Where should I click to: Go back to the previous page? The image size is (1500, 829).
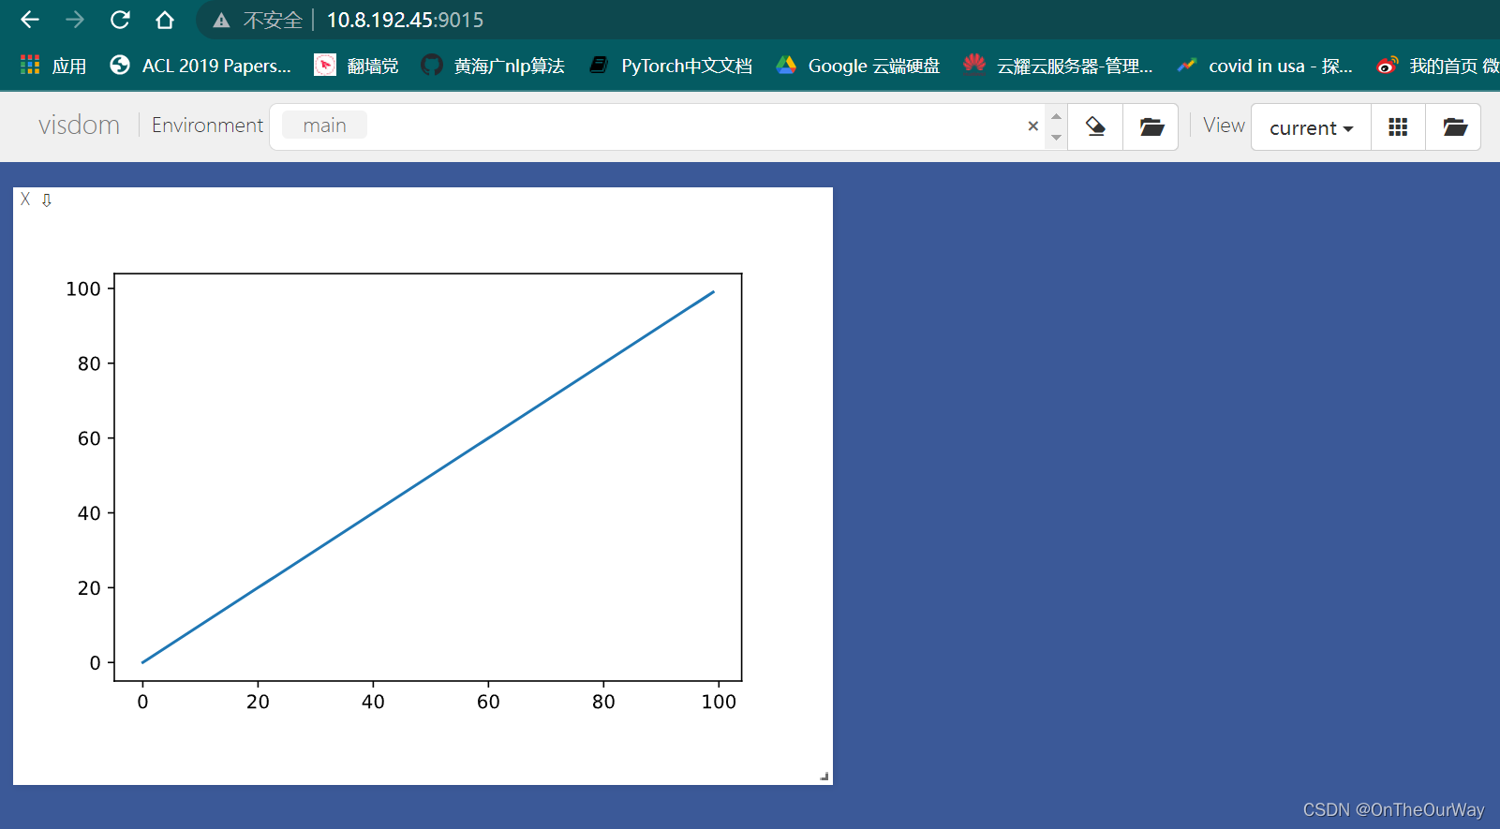pos(30,20)
